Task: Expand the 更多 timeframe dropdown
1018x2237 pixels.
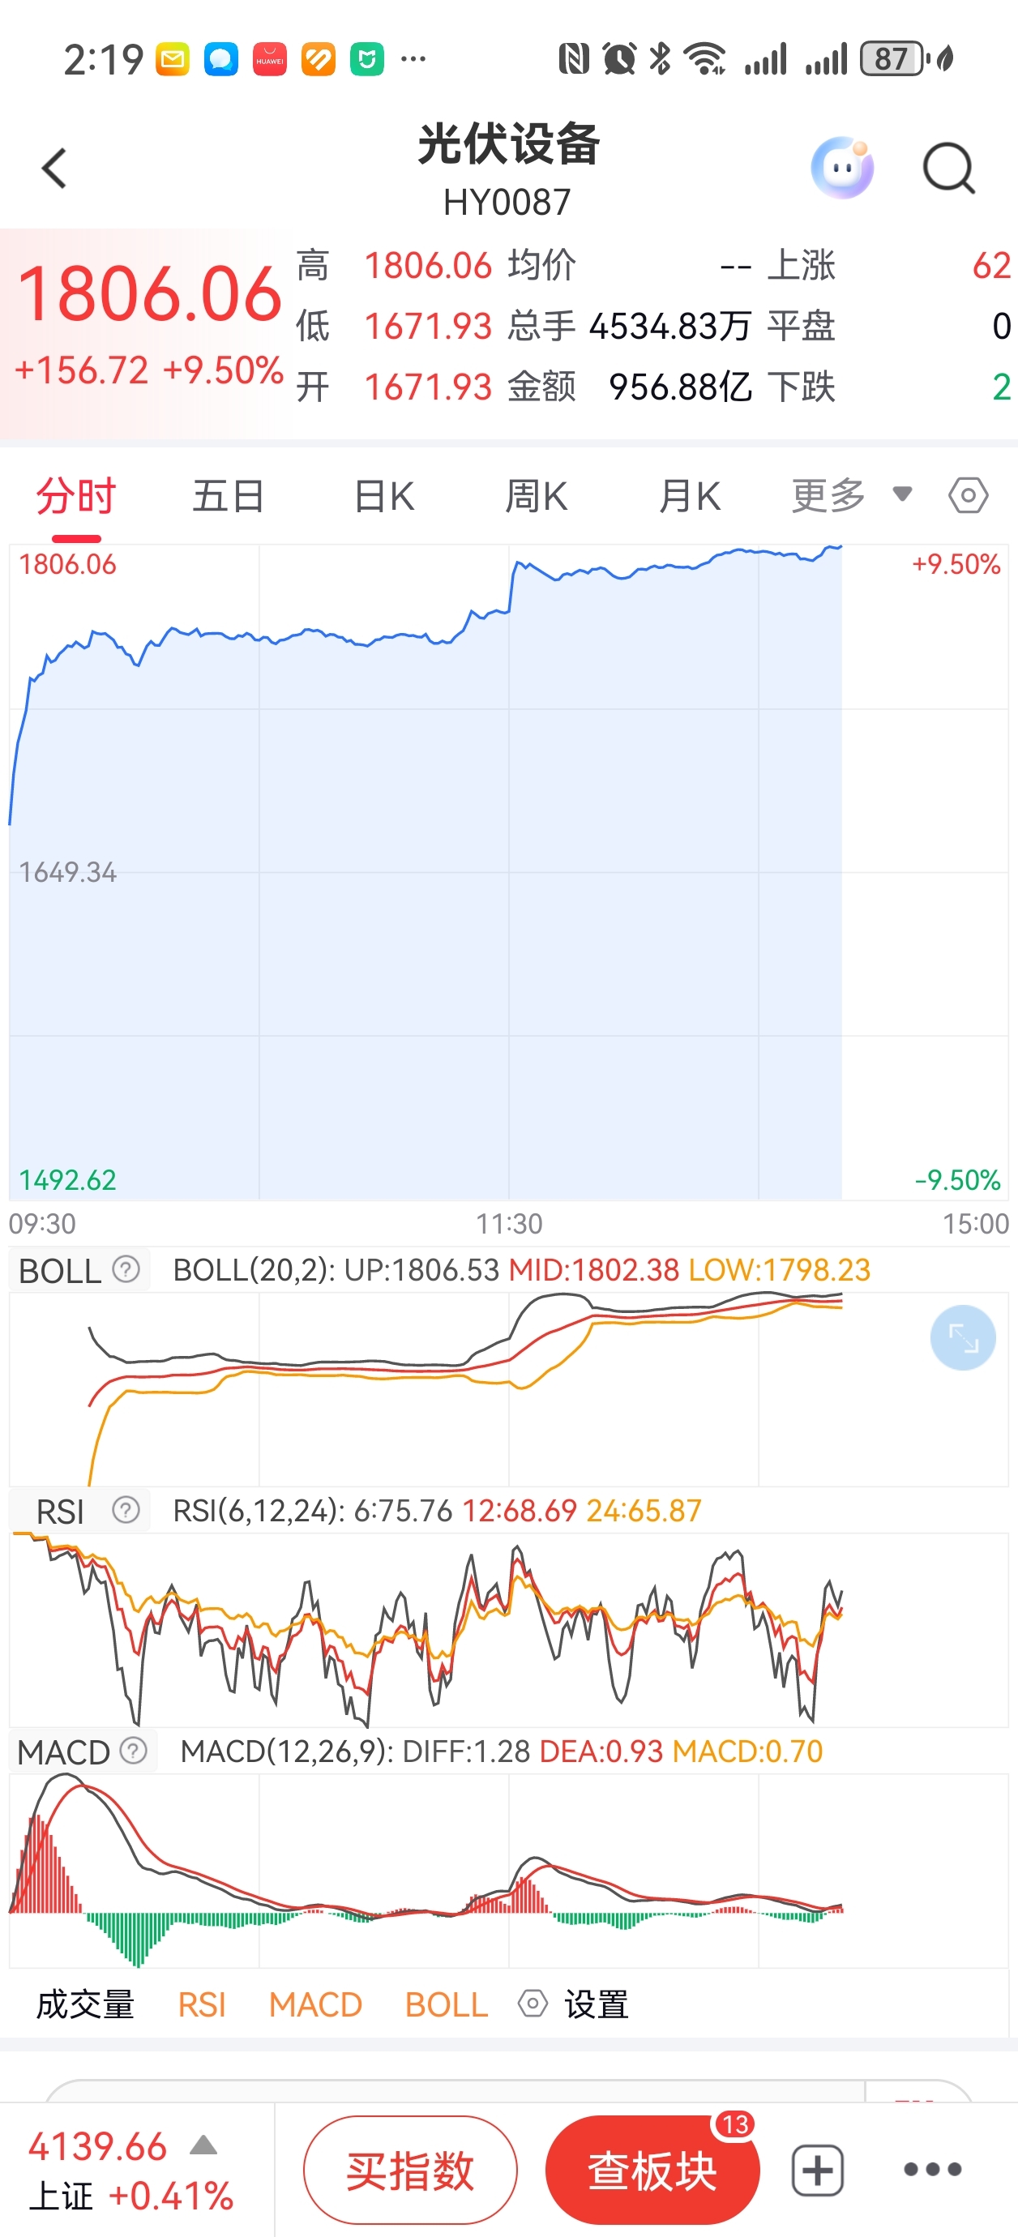Action: (851, 495)
